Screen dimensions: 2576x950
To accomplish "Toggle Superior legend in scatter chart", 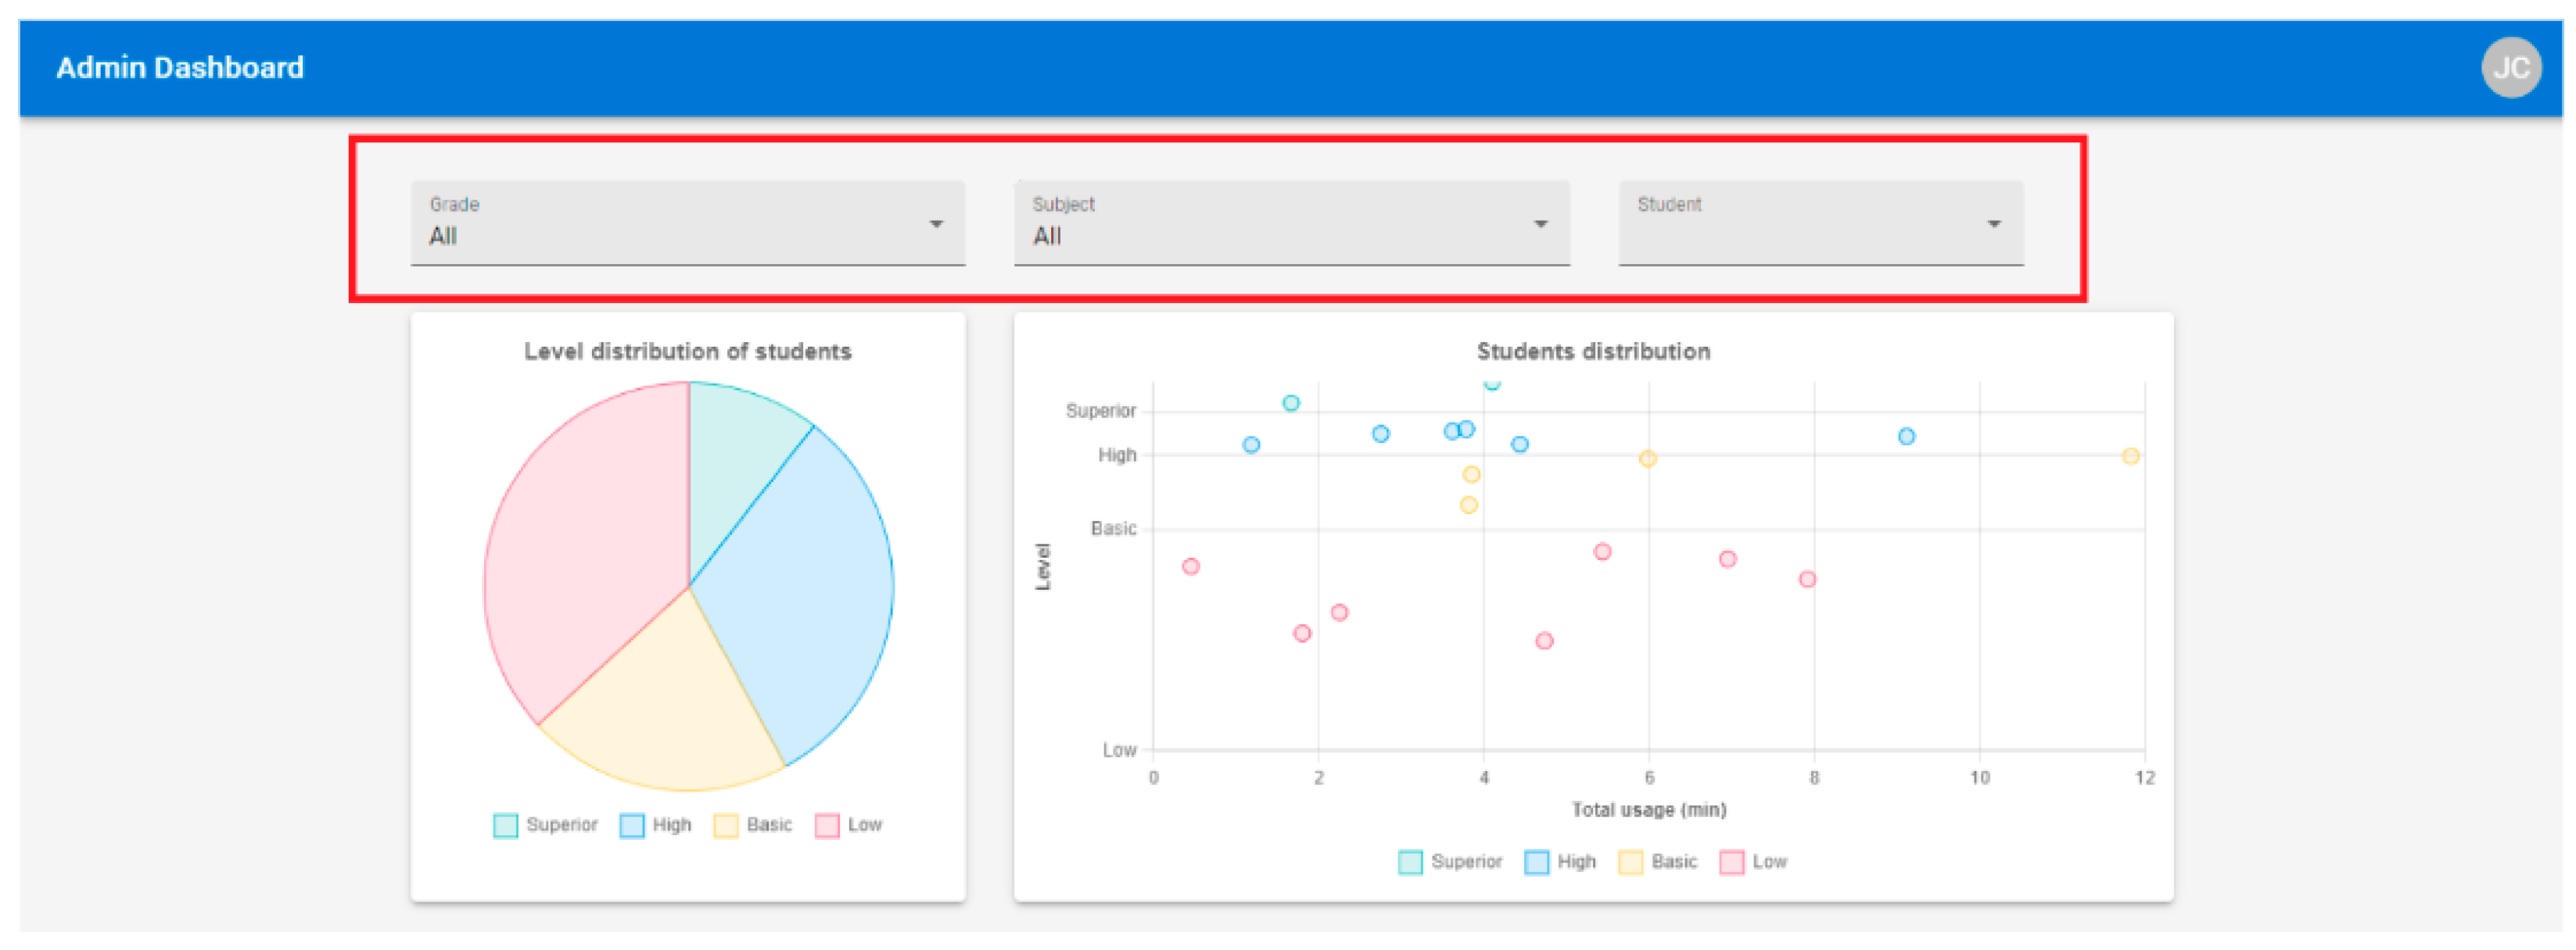I will 1450,862.
